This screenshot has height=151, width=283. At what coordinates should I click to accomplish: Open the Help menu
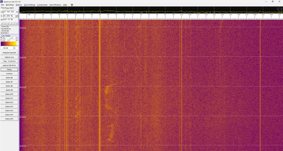pos(65,5)
